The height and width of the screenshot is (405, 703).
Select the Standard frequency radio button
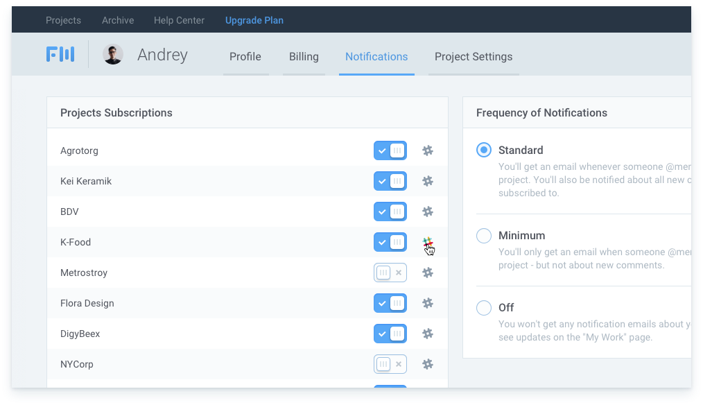click(x=483, y=150)
